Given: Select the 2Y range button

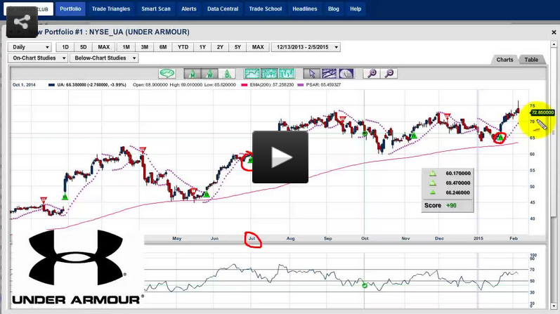Looking at the screenshot, I should coord(220,47).
